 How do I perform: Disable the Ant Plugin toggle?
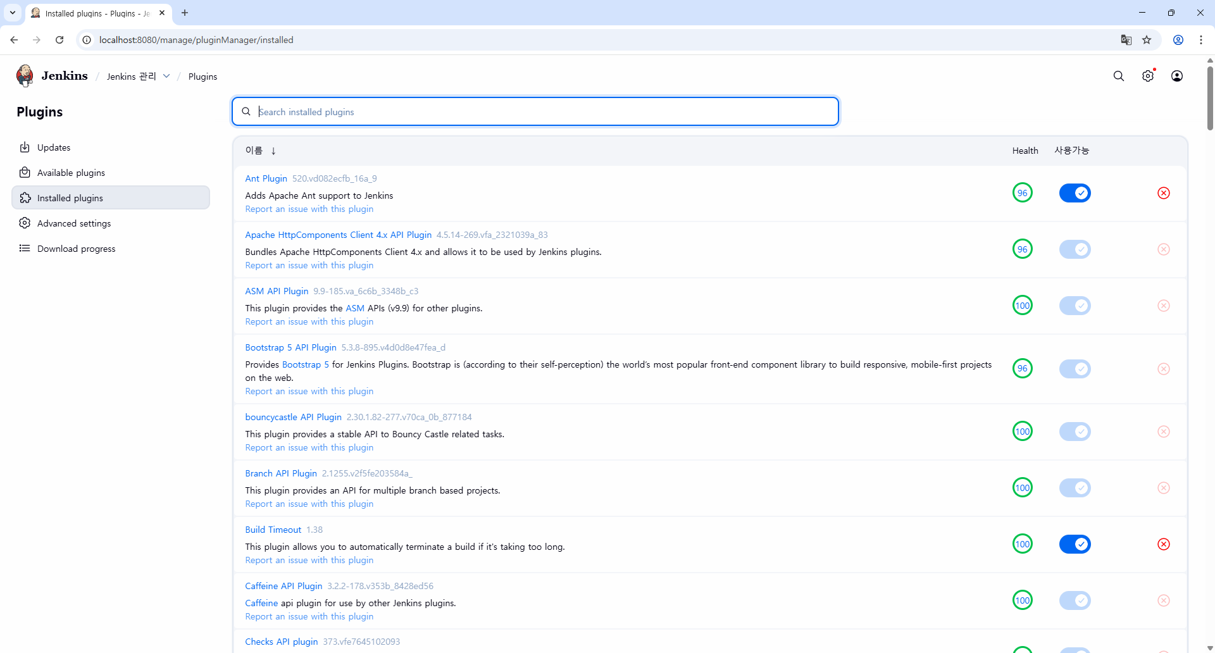(x=1075, y=193)
